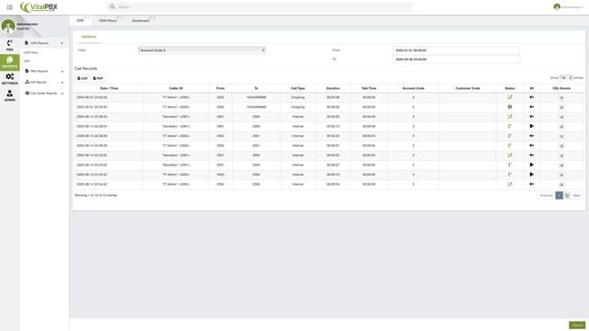Click the green button in the footer bar

pos(577,325)
